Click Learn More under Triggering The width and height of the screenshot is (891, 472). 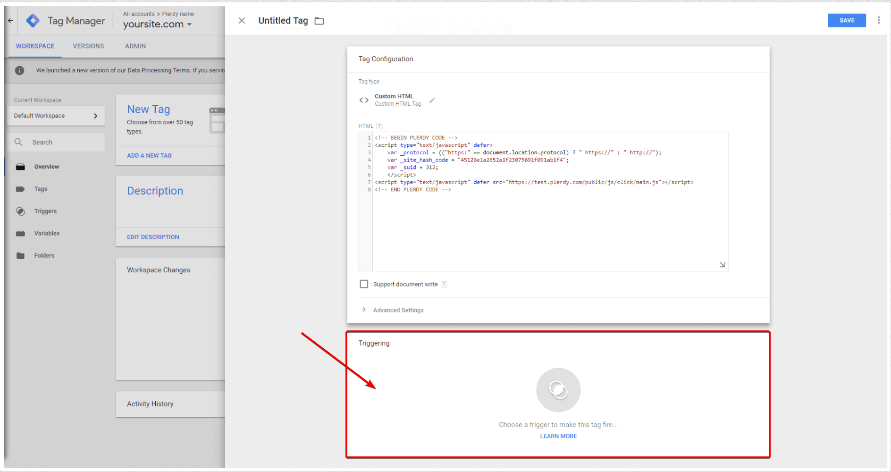pos(558,436)
